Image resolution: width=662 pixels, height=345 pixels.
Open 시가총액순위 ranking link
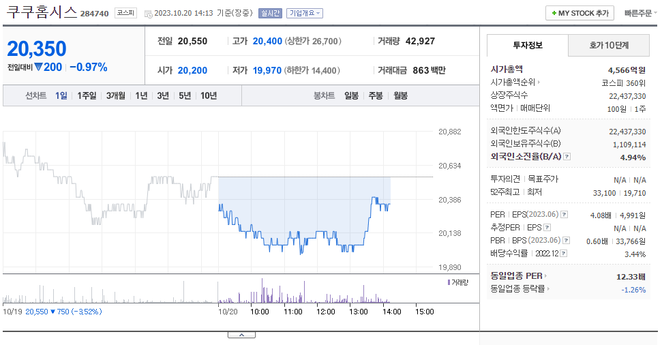[x=515, y=82]
